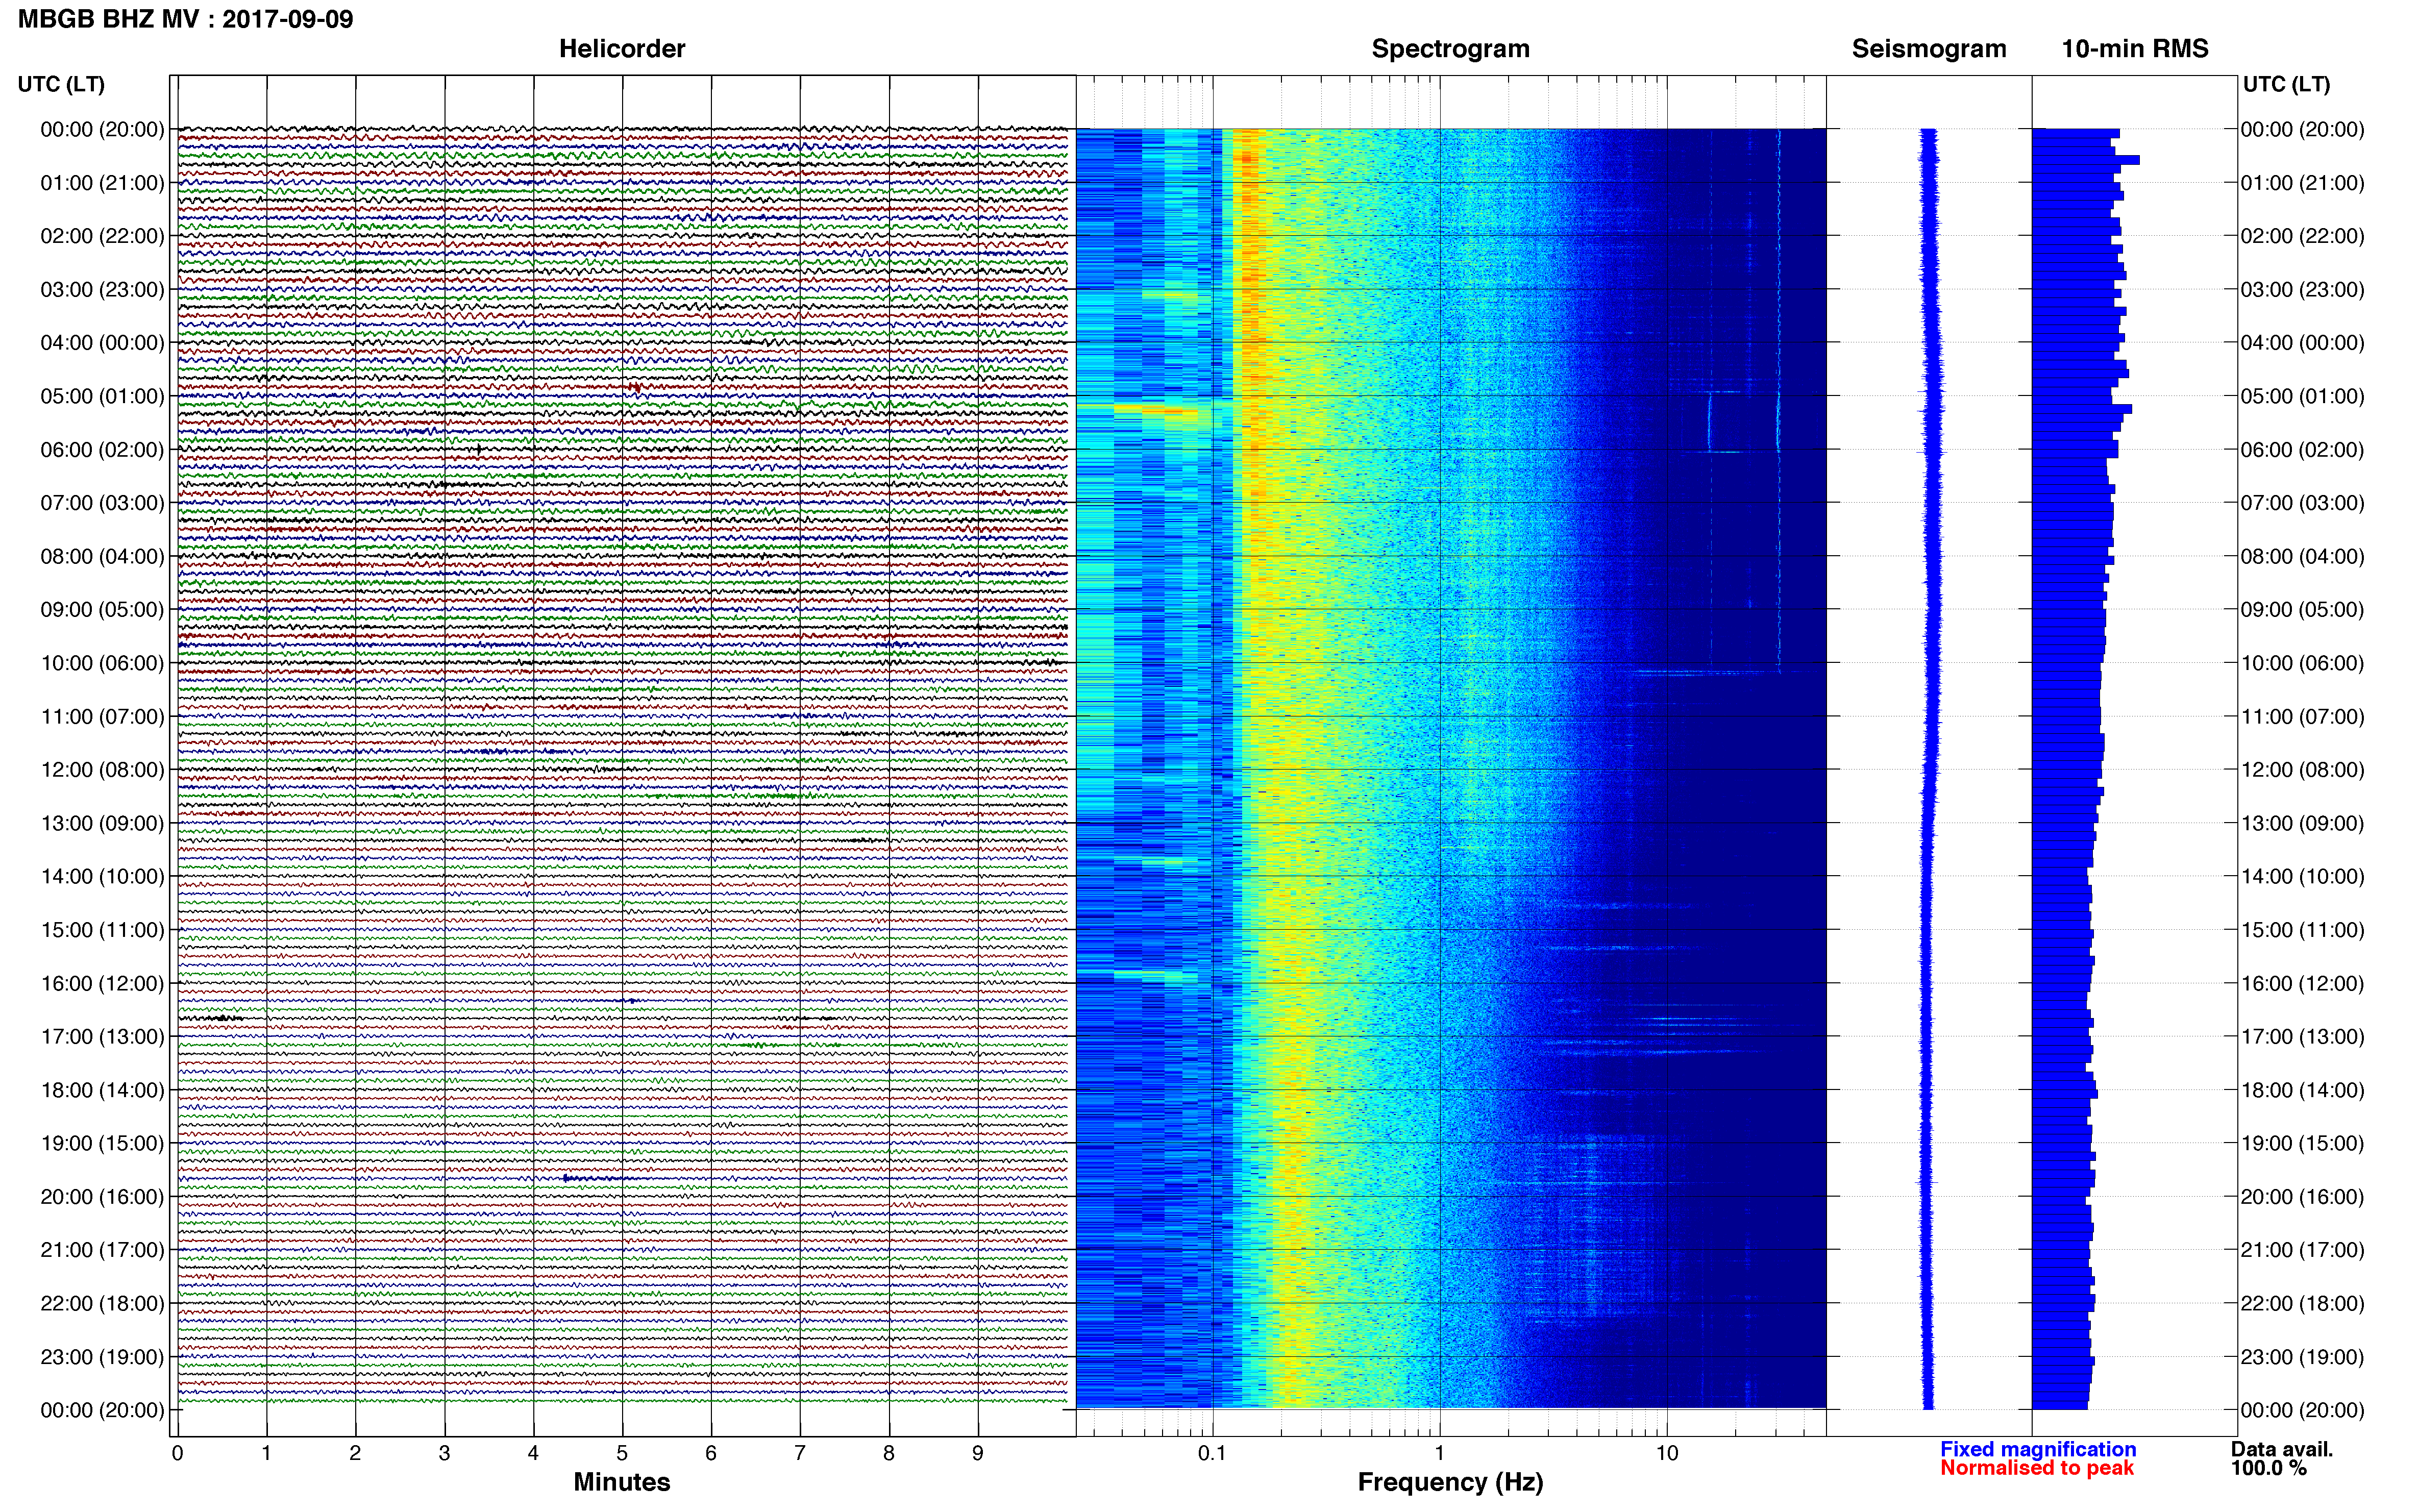Click the left '02:00 (22:00)' time label
Viewport: 2419px width, 1512px height.
pyautogui.click(x=102, y=236)
